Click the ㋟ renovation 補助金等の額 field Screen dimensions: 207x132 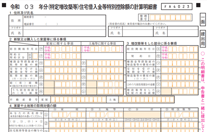click(x=180, y=70)
